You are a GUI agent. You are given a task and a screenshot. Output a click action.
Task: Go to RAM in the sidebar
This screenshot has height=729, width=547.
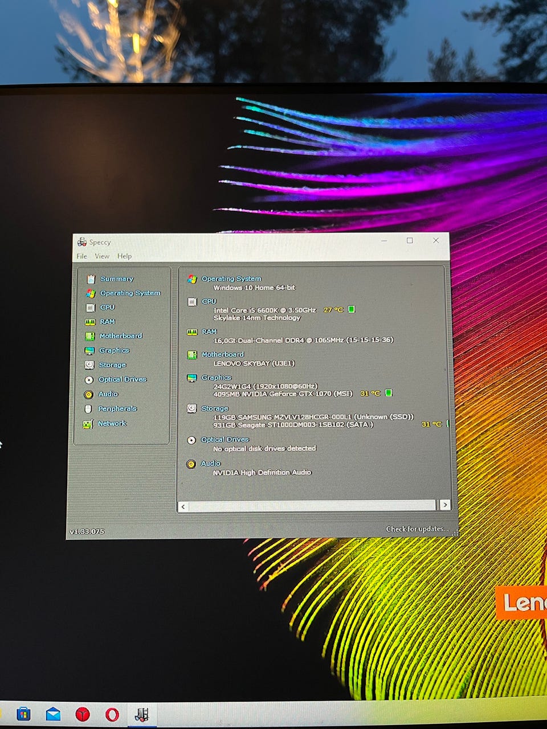click(108, 322)
